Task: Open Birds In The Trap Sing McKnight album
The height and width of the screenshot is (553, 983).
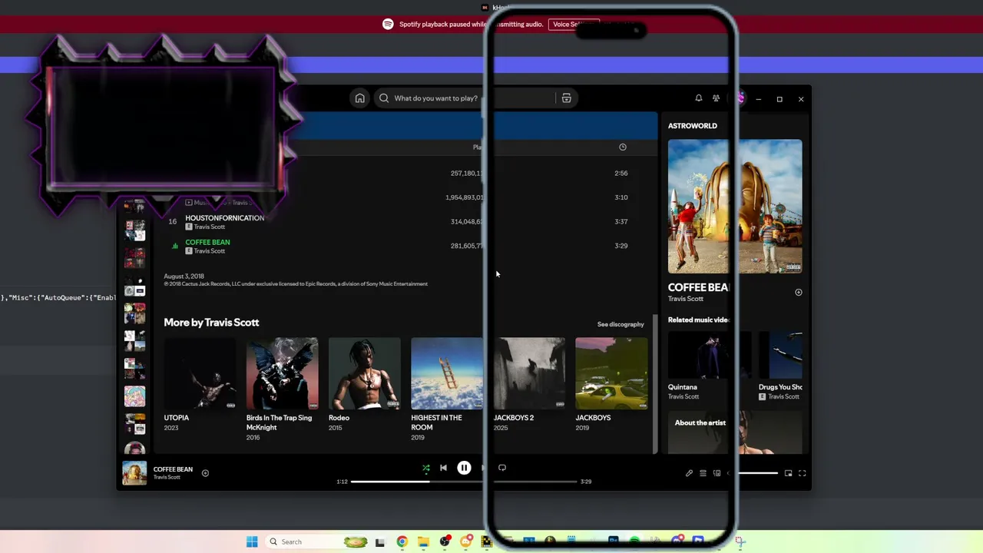Action: tap(282, 373)
